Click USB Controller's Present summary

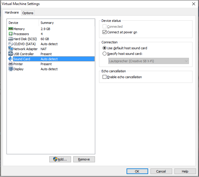[x=46, y=54]
